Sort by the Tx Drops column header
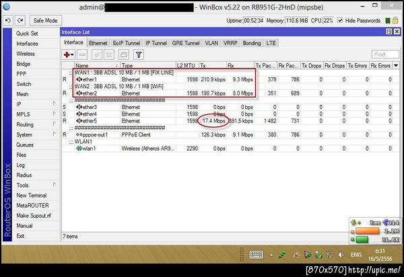This screenshot has width=404, height=277. click(312, 66)
